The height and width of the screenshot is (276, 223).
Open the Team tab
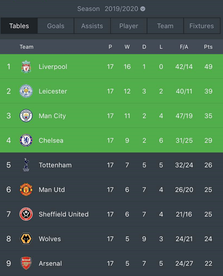[165, 26]
